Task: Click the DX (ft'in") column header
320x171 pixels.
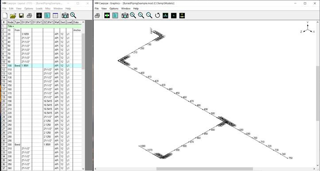Action: [26, 22]
